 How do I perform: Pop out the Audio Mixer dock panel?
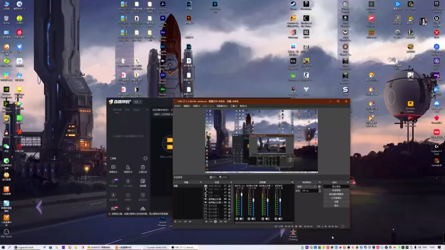pyautogui.click(x=293, y=182)
